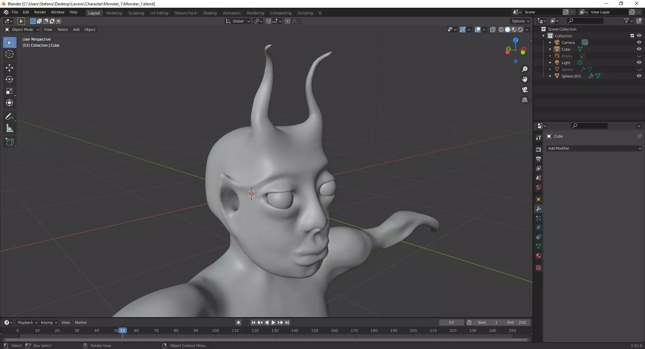
Task: Select the Add Cube tool
Action: coord(9,142)
